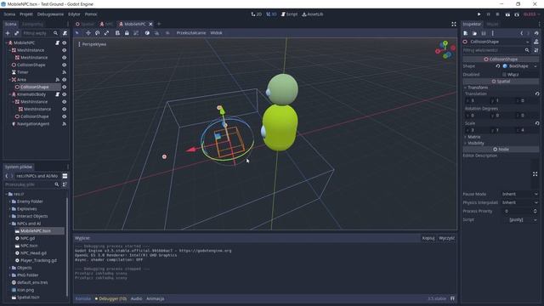Open the Debugowanie menu
This screenshot has height=306, width=544.
pos(50,14)
